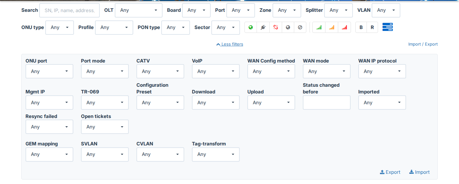Open the Board dropdown

click(196, 10)
